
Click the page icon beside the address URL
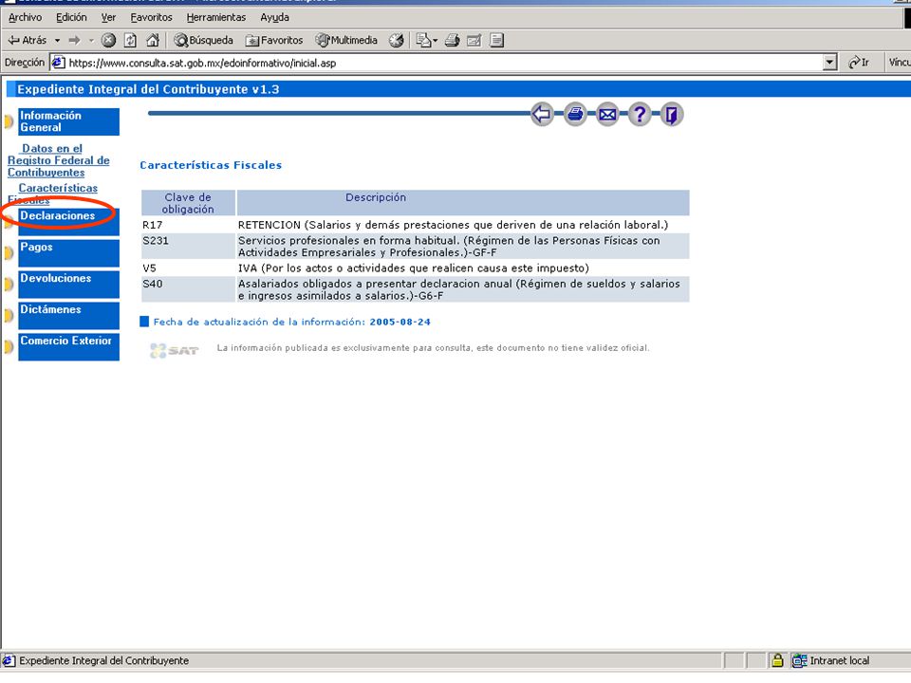pyautogui.click(x=58, y=63)
